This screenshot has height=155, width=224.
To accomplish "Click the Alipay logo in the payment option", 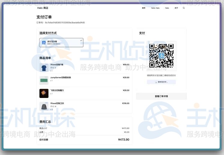I will 44,42.
